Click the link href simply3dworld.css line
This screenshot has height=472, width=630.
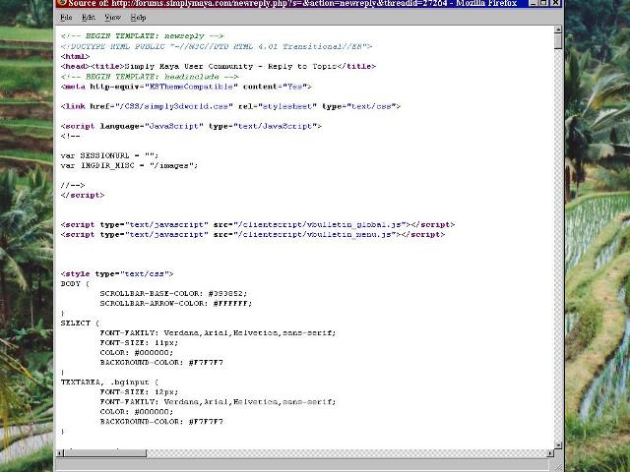(x=230, y=106)
